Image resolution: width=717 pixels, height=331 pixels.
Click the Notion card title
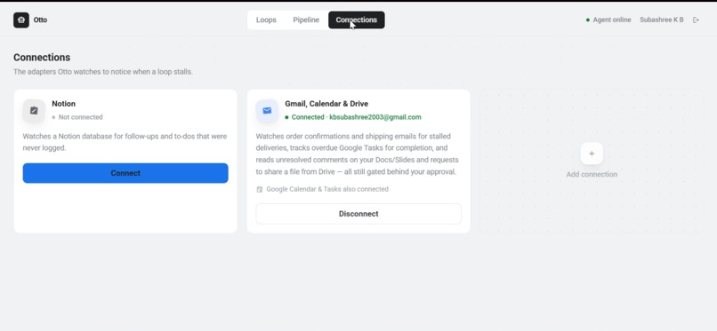point(63,104)
